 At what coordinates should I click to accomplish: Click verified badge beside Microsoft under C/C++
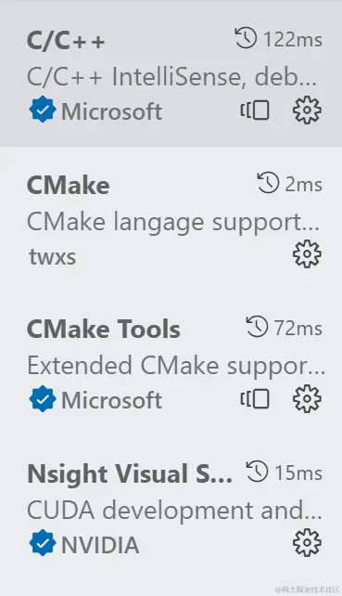coord(43,110)
